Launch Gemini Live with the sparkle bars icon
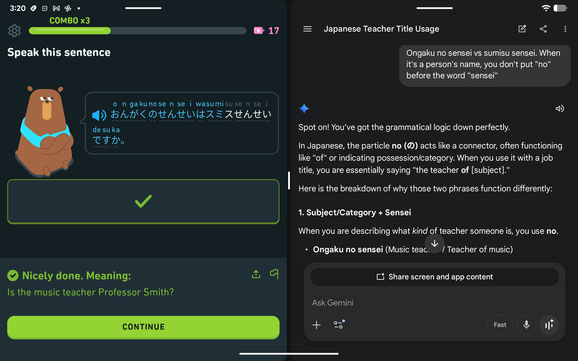The width and height of the screenshot is (578, 361). click(549, 325)
